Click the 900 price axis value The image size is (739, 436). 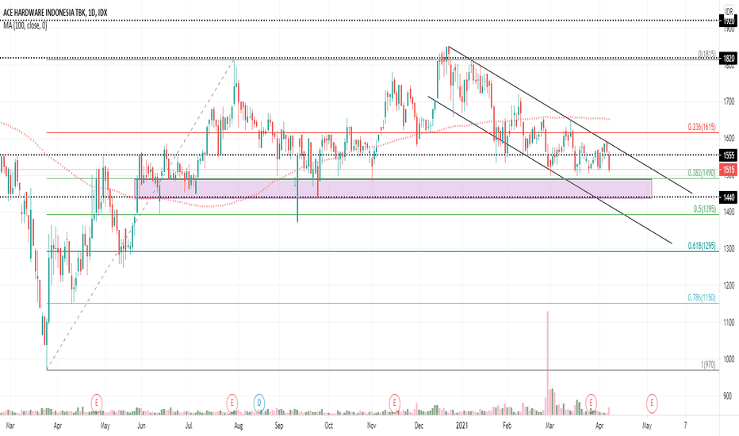pos(729,396)
